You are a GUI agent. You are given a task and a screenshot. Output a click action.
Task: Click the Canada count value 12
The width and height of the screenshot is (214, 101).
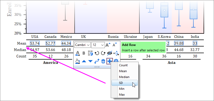[x=51, y=56]
